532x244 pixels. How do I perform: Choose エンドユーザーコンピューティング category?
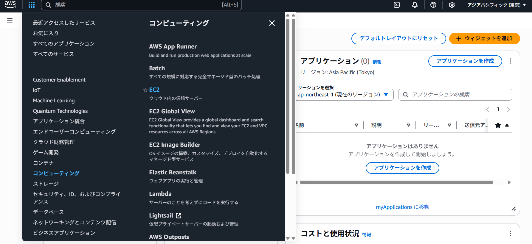(74, 132)
